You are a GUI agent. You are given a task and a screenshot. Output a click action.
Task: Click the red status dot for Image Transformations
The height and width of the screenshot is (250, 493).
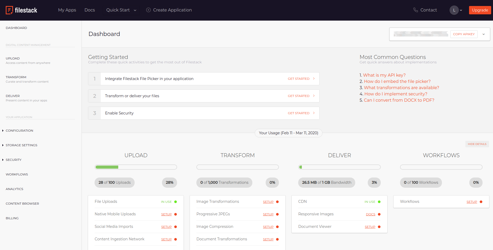[x=277, y=202]
